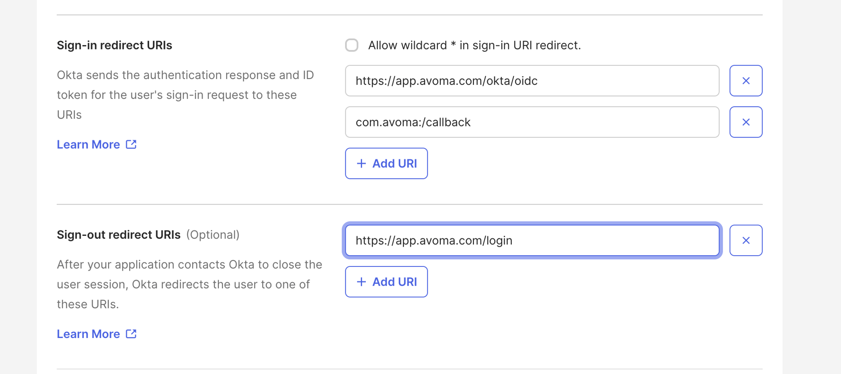Focus the com.avoma:/callback input field
The image size is (841, 374).
(x=532, y=122)
